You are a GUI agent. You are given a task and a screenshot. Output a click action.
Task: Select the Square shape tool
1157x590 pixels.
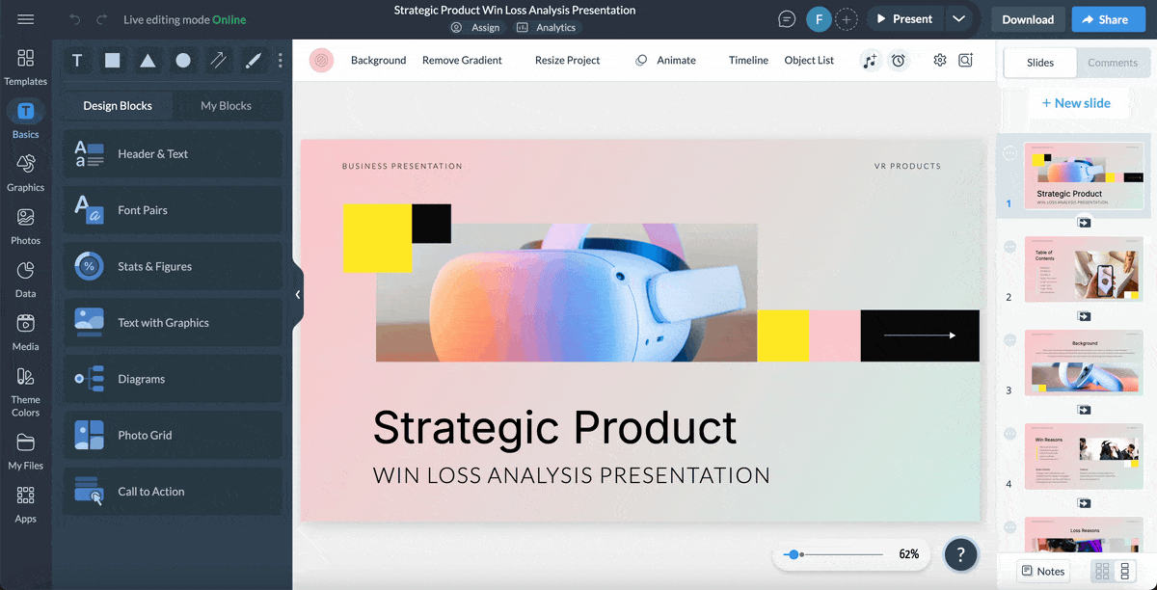112,60
